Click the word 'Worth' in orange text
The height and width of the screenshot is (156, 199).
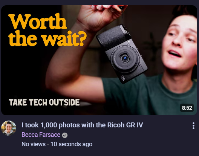click(38, 21)
